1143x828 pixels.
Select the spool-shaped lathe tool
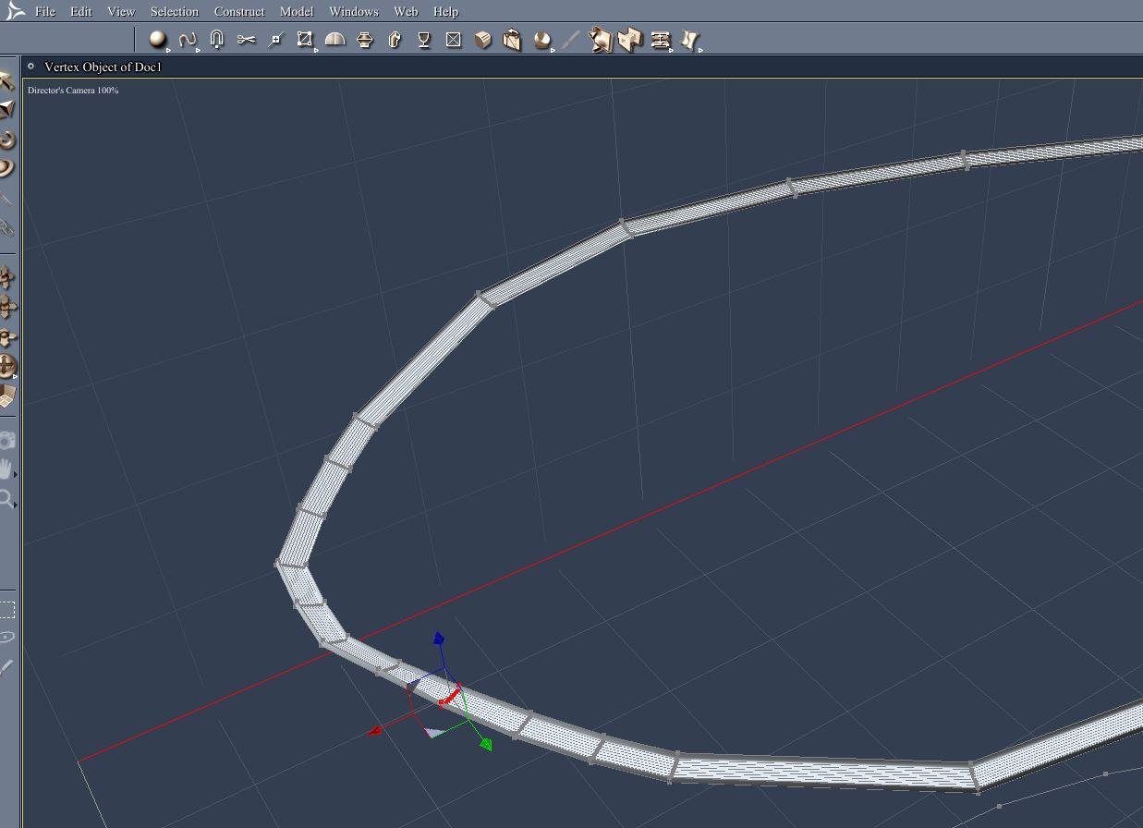point(365,40)
